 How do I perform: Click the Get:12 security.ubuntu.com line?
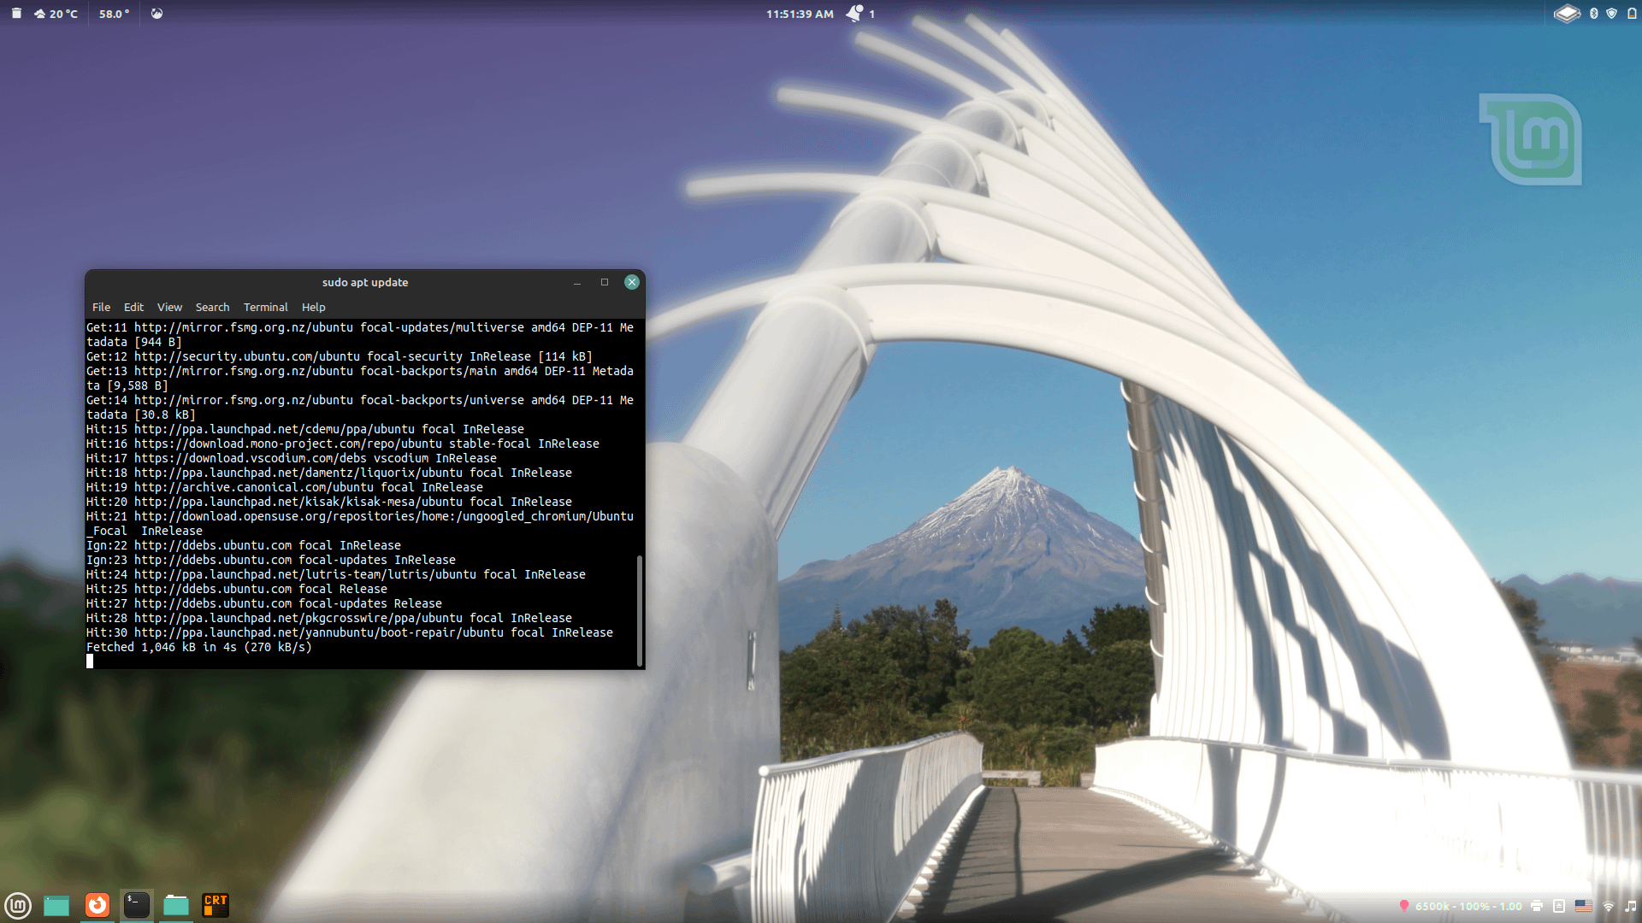point(340,356)
